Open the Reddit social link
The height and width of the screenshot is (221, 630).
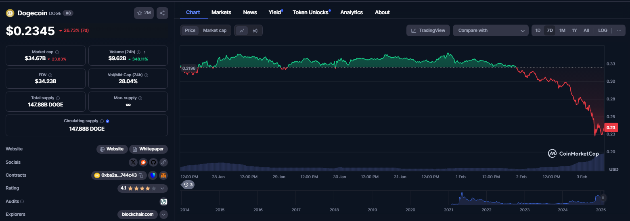pos(143,162)
